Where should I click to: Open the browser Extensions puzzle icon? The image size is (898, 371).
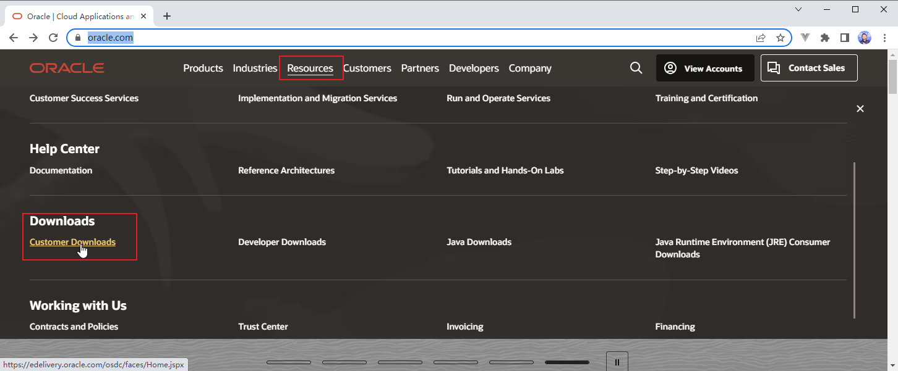click(824, 38)
